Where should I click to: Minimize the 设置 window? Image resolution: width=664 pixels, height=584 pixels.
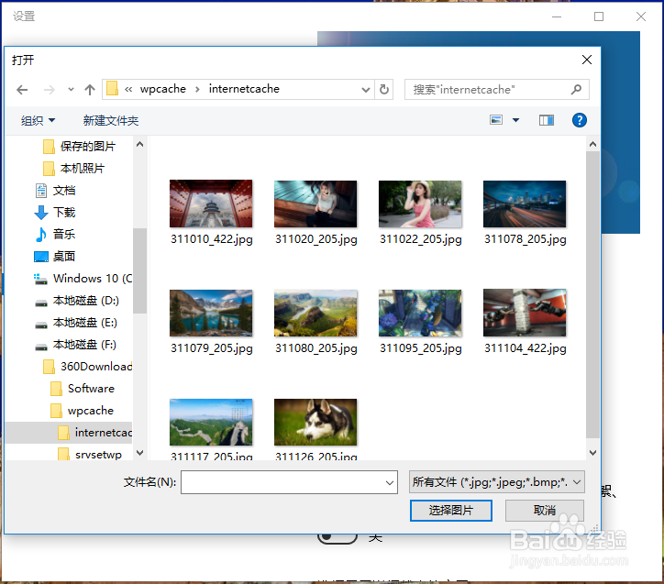point(557,17)
